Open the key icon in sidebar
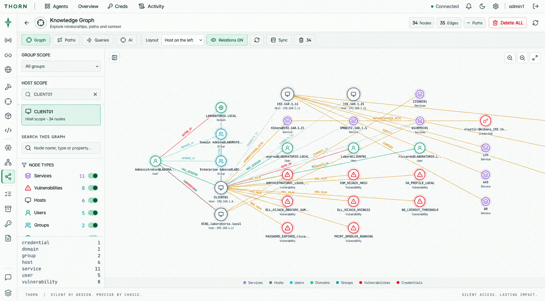 click(8, 223)
